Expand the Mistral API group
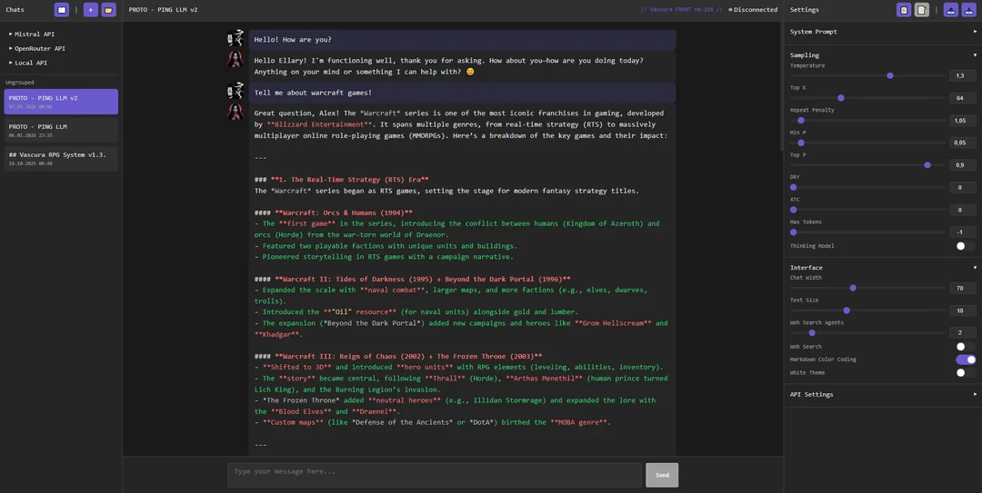 click(34, 35)
